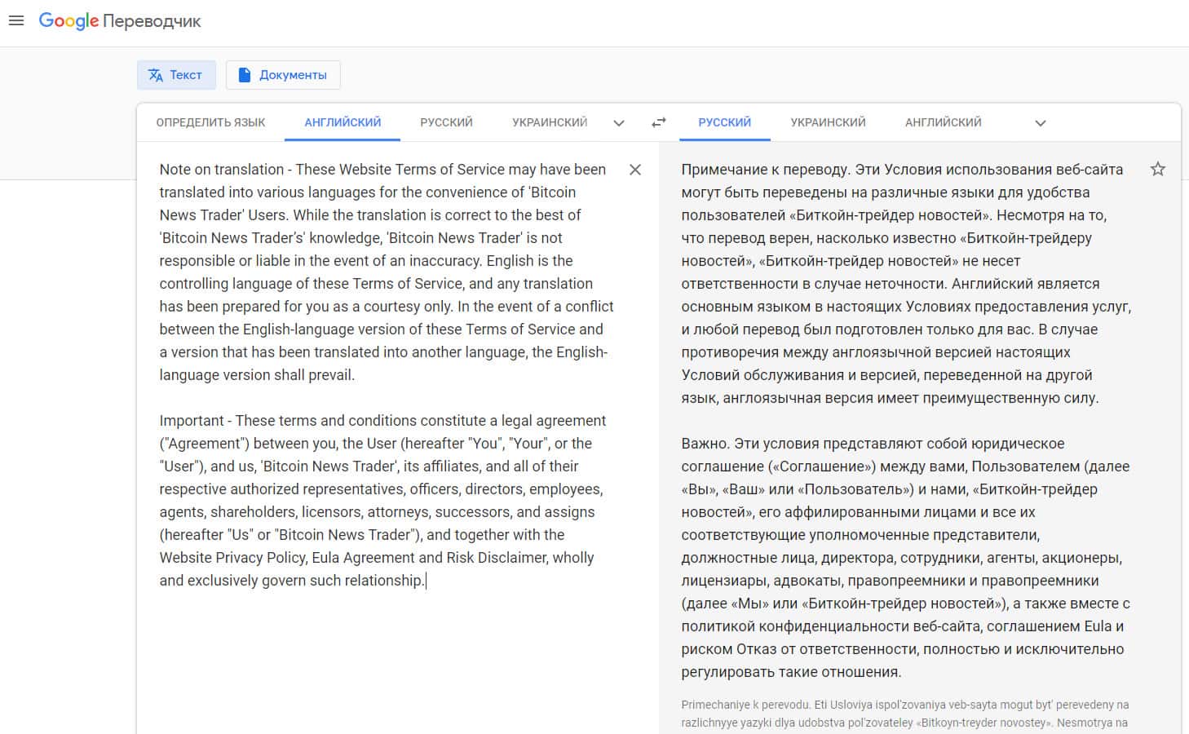Image resolution: width=1189 pixels, height=734 pixels.
Task: Choose ОПРЕДЕЛИТЬ ЯЗЫК as source language
Action: pos(210,122)
